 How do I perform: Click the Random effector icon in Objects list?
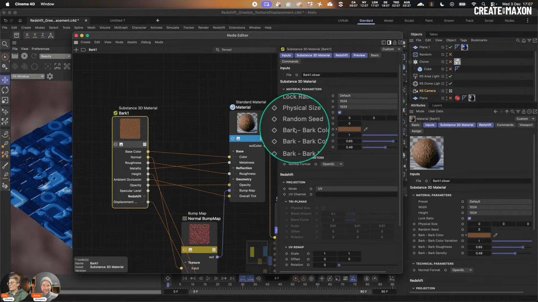coord(416,54)
